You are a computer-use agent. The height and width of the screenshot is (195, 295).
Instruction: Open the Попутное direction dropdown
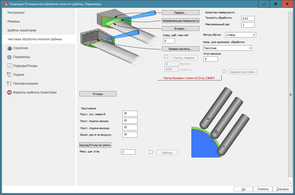228,48
